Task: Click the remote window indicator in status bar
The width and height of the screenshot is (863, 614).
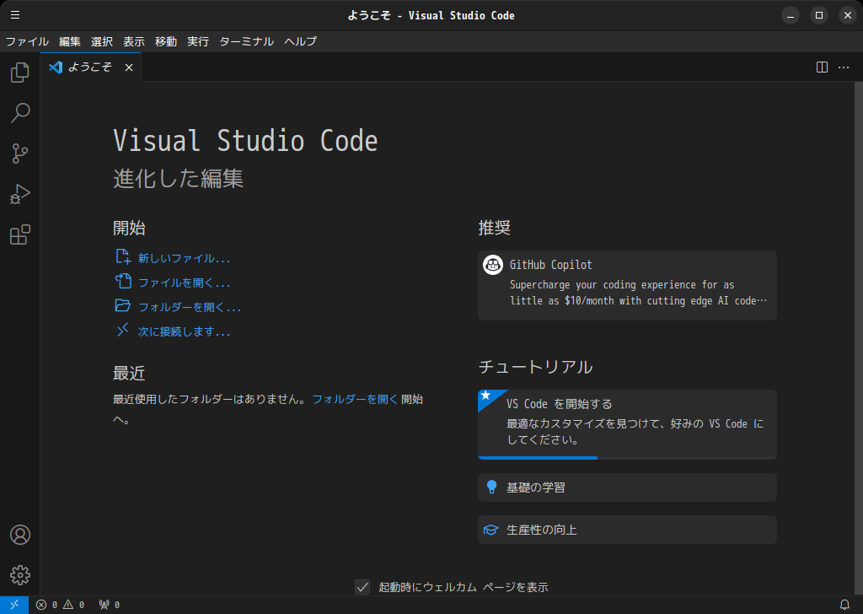Action: coord(14,605)
